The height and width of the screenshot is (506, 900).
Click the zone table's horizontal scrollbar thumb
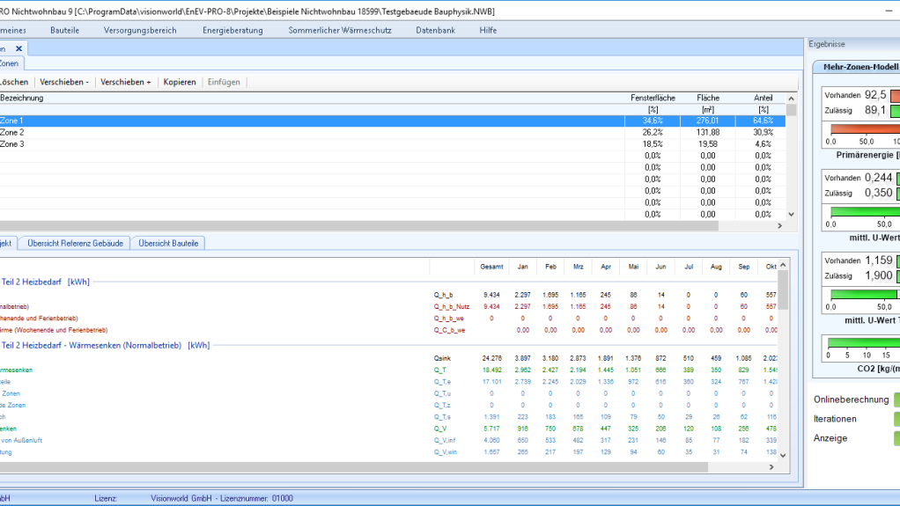(x=358, y=226)
